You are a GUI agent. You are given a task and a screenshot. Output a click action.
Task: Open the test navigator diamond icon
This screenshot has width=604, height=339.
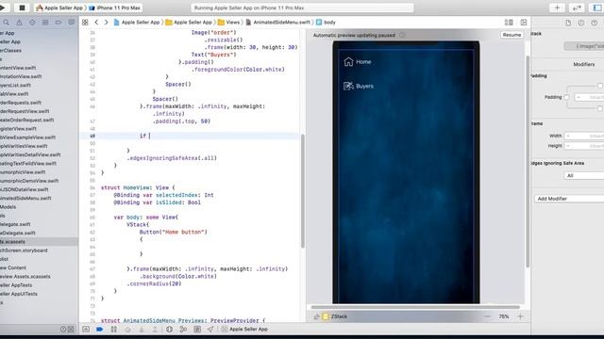point(32,23)
